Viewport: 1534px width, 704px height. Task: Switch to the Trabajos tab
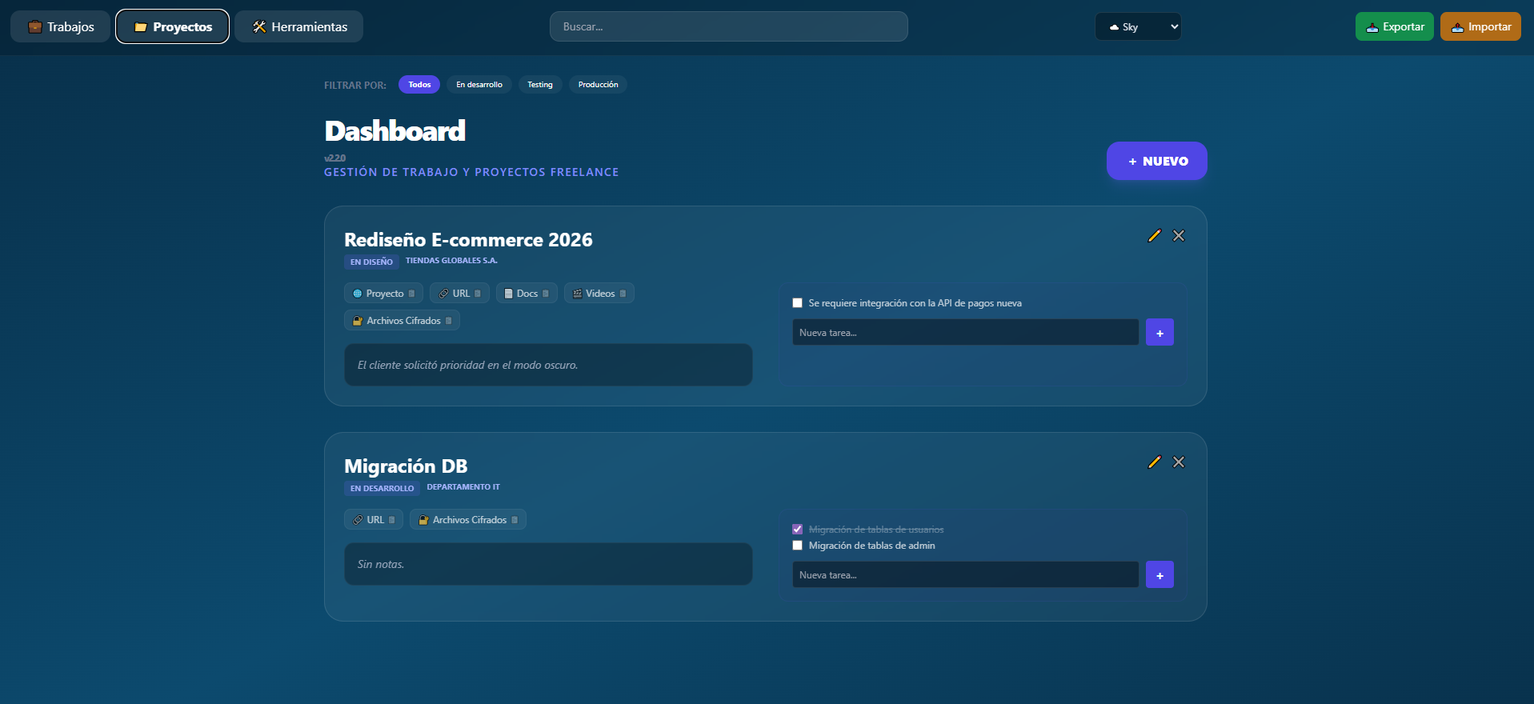(61, 27)
